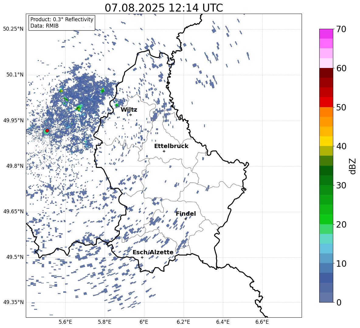The width and height of the screenshot is (360, 328).
Task: Click the dBZ colorbar axis label
Action: click(x=353, y=166)
